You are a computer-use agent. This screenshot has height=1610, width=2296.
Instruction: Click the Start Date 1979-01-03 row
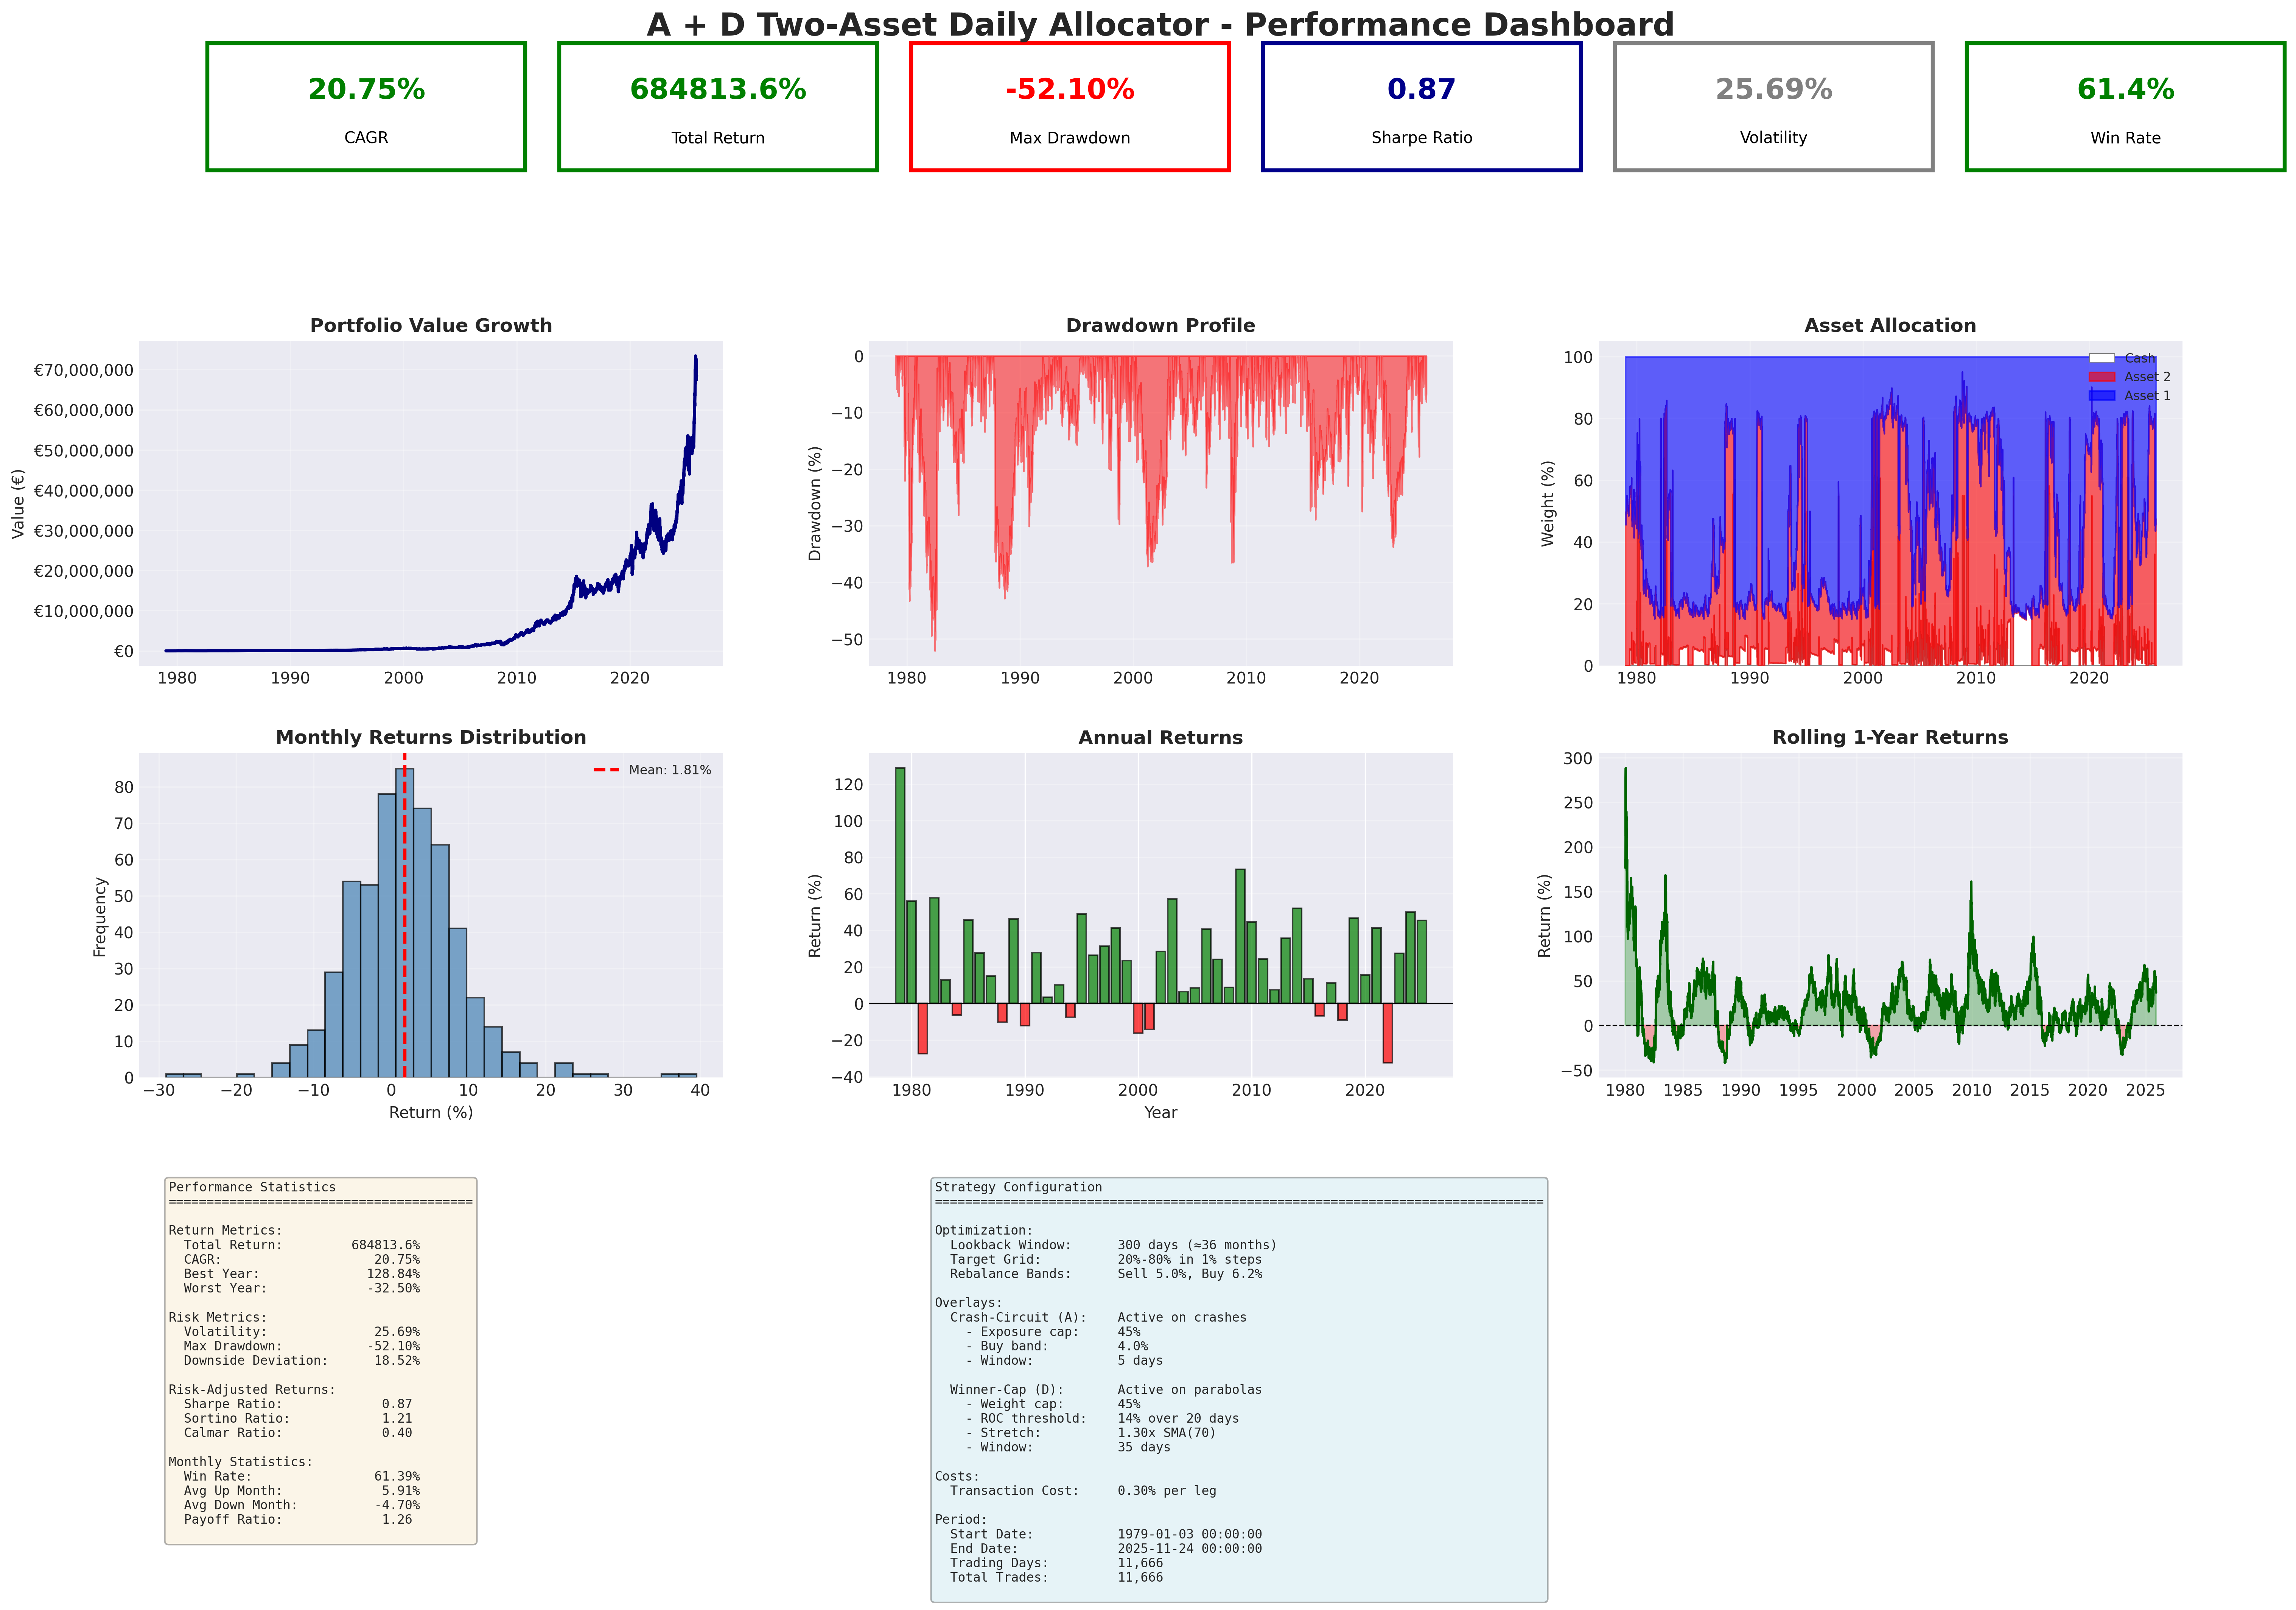click(1106, 1535)
